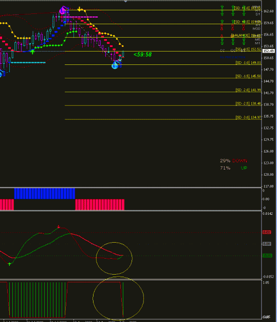Click the chart shift triangle at top edge

point(125,1)
